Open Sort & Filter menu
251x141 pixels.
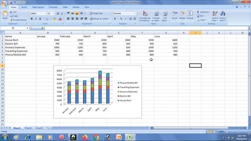(215, 16)
